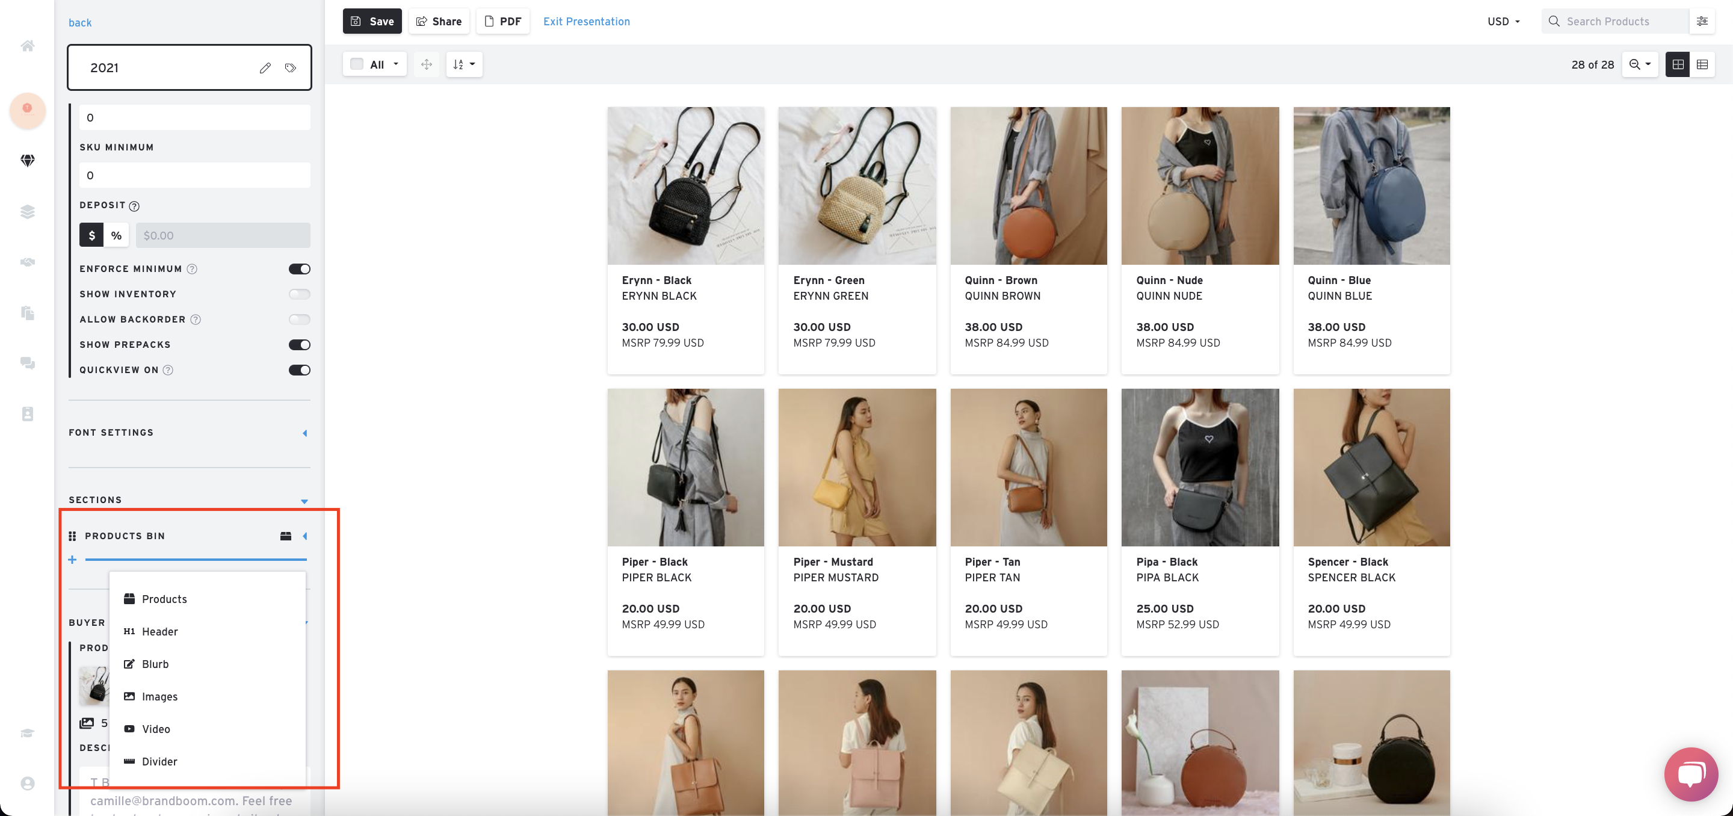Select percent deposit type
Image resolution: width=1733 pixels, height=816 pixels.
(116, 235)
